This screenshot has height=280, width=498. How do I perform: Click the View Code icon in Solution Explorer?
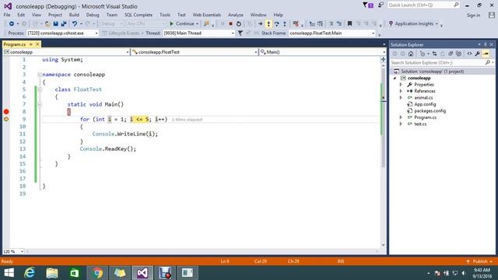point(469,54)
